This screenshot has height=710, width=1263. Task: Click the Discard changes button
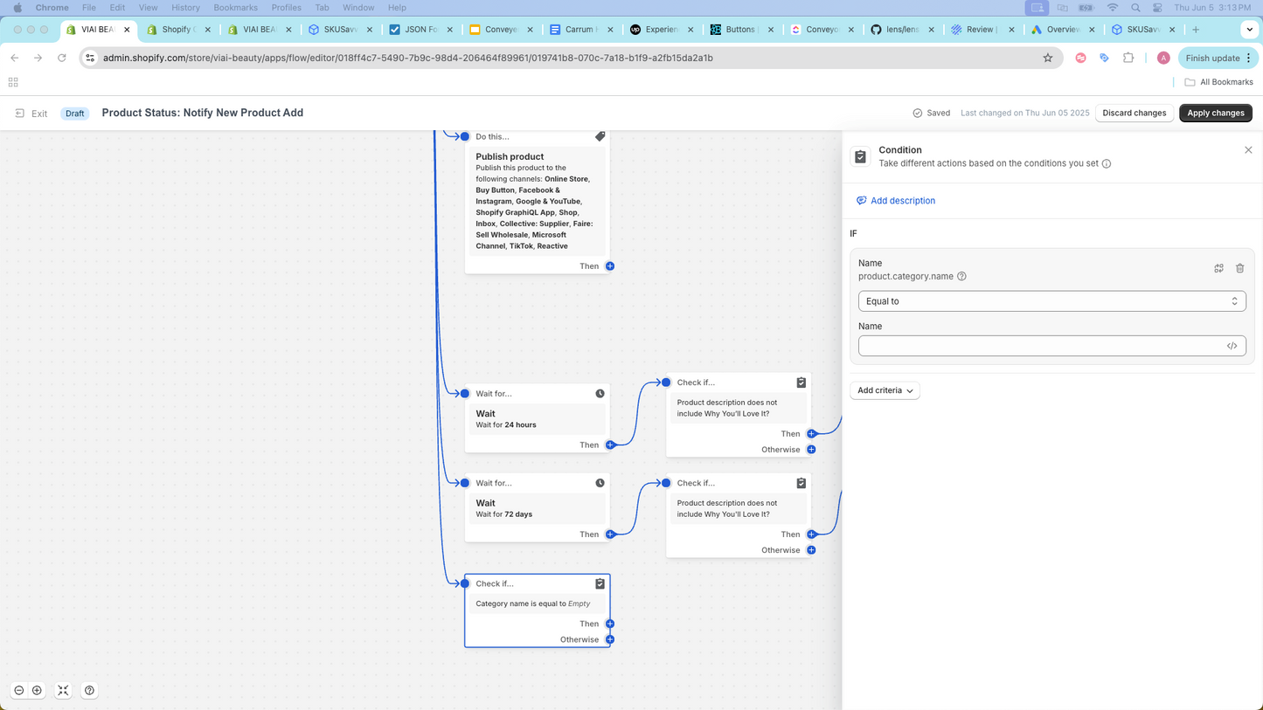pyautogui.click(x=1134, y=113)
